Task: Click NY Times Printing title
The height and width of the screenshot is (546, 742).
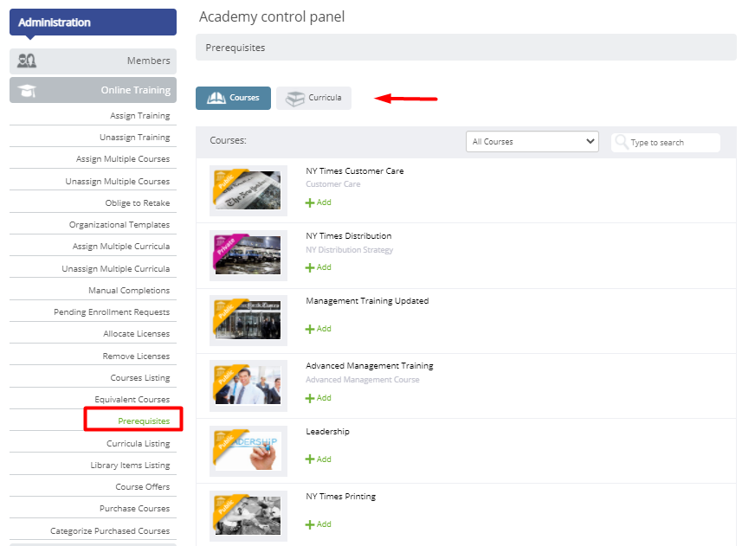Action: (341, 497)
